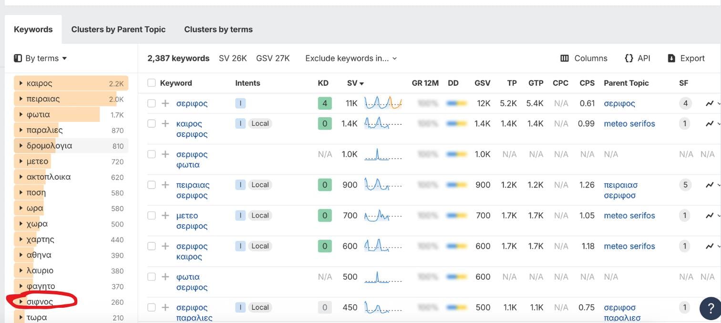This screenshot has height=323, width=721.
Task: Check the box for καιρος σεριφος row
Action: point(152,123)
